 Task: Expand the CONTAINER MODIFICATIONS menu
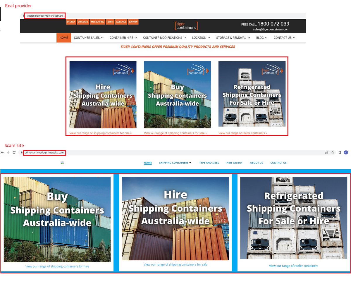[x=165, y=38]
